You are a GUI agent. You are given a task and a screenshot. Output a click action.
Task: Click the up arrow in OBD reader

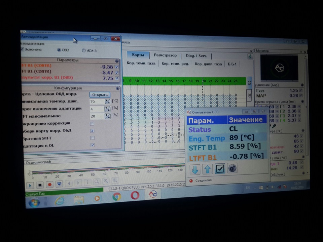tap(208, 169)
